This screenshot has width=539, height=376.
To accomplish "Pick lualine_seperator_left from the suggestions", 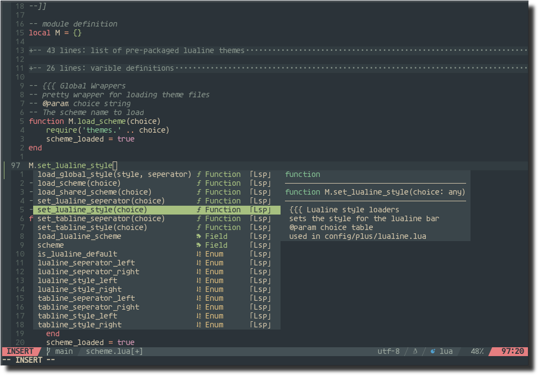I will (86, 263).
